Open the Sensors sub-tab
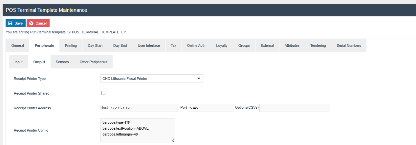Screen dimensions: 416x145 click(62, 62)
